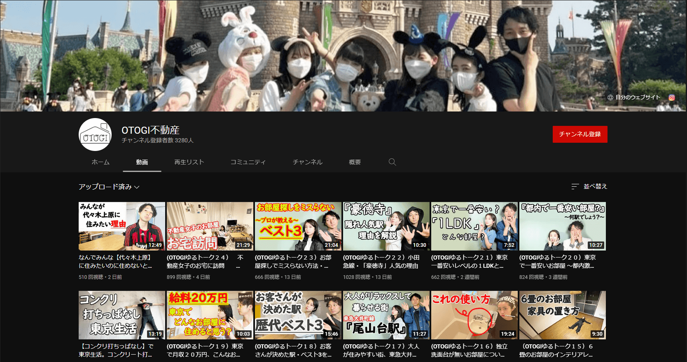Click the channel banner image

(x=343, y=56)
